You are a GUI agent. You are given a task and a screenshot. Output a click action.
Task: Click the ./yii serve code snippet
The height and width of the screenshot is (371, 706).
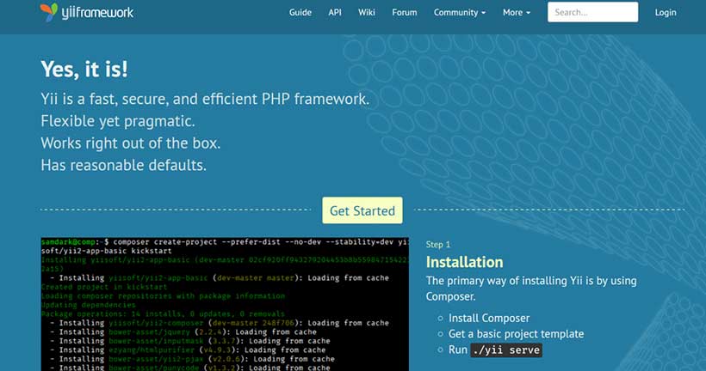click(x=506, y=350)
